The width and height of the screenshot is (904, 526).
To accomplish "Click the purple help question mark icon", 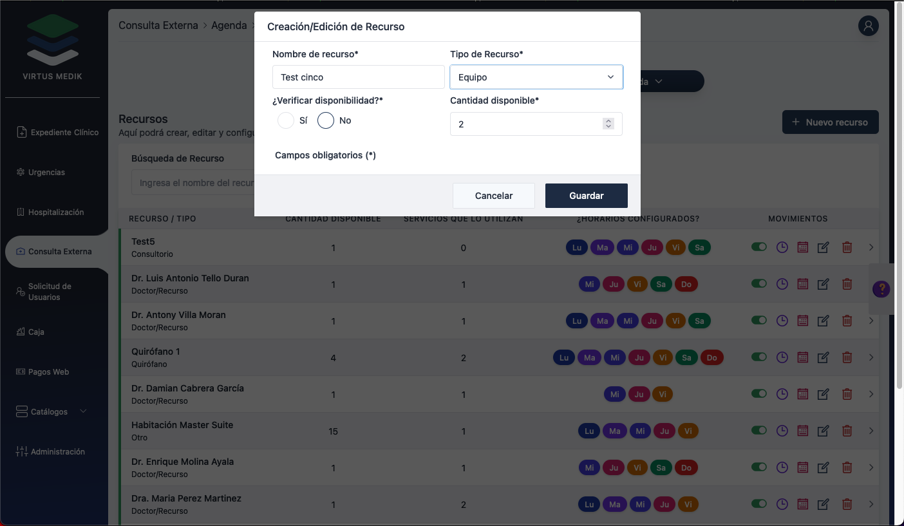I will pyautogui.click(x=880, y=289).
